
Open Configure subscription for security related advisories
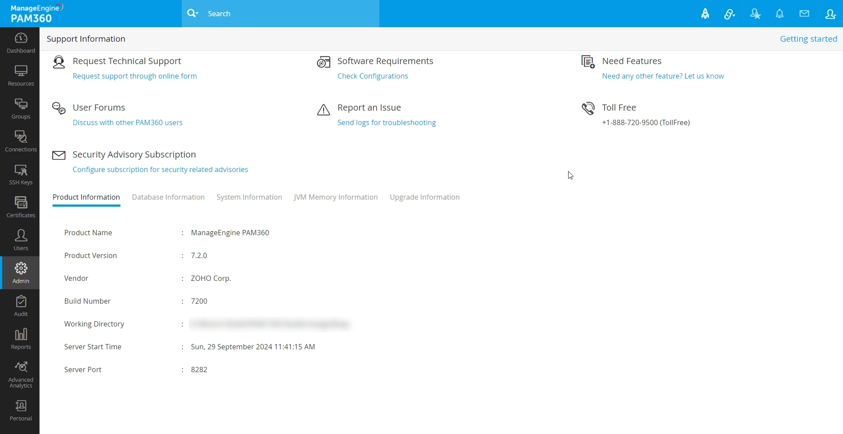pos(160,170)
